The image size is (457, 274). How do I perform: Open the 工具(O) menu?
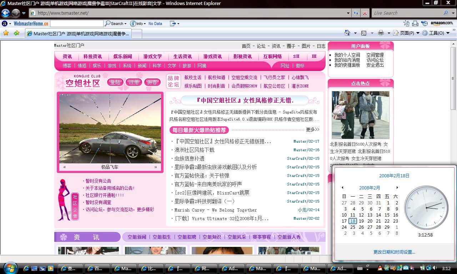pos(436,33)
